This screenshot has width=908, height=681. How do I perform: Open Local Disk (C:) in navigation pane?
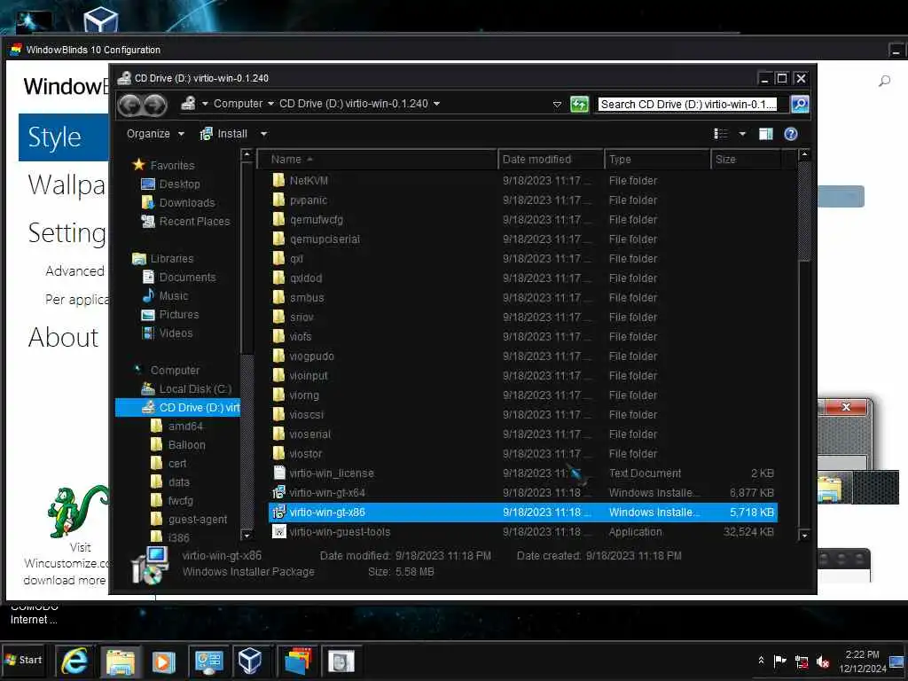tap(195, 389)
